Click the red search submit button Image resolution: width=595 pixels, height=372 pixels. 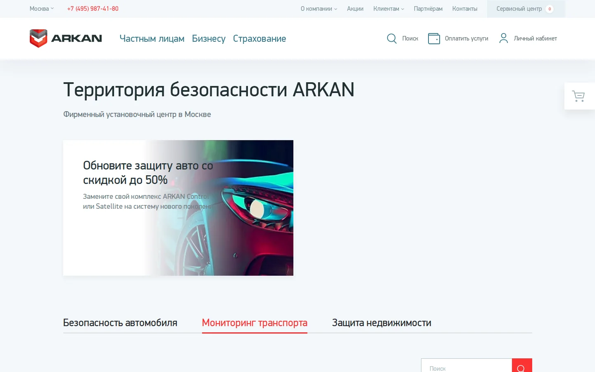pos(522,365)
